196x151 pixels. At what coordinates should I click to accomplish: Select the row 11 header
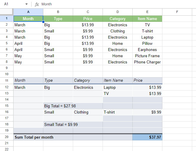tap(6, 80)
